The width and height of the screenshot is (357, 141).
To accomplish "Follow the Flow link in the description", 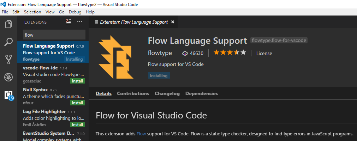I will 141,134.
